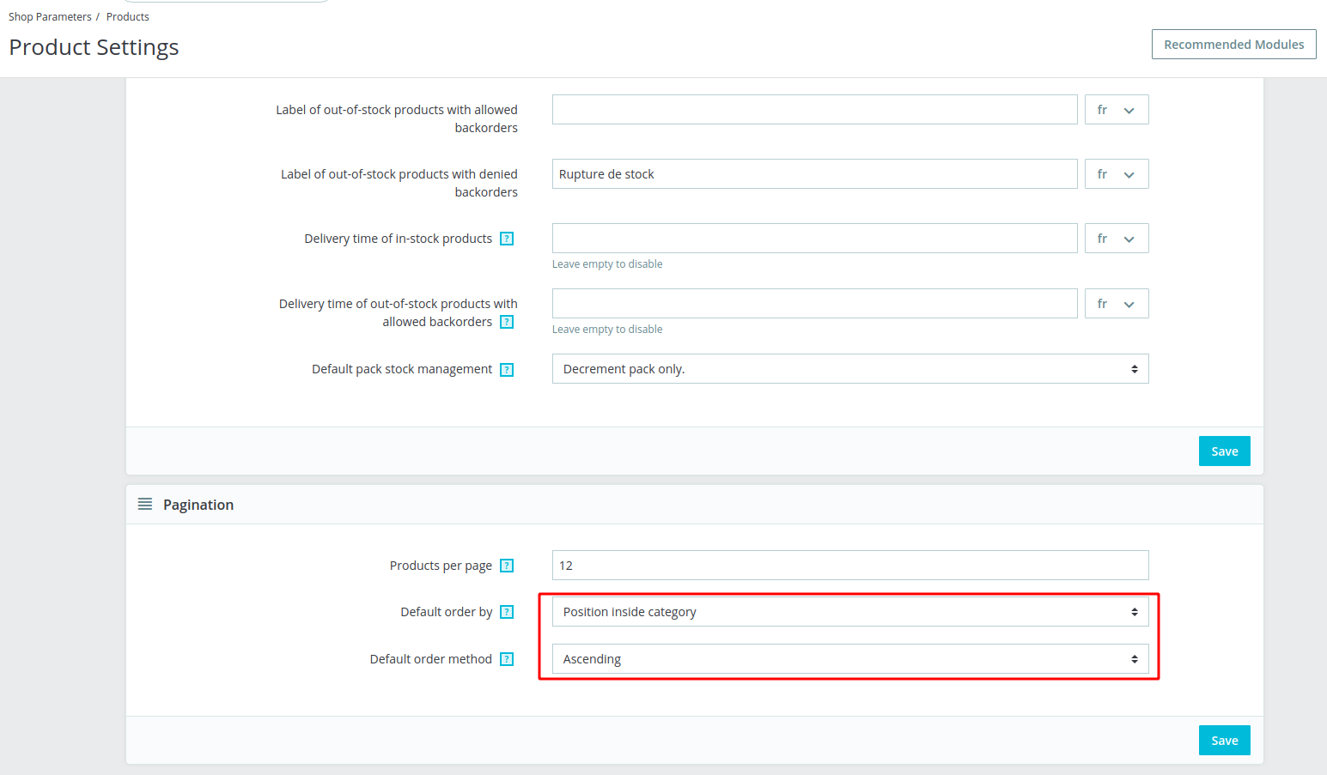Screen dimensions: 1327x775
Task: Save the stock settings section
Action: [x=1224, y=451]
